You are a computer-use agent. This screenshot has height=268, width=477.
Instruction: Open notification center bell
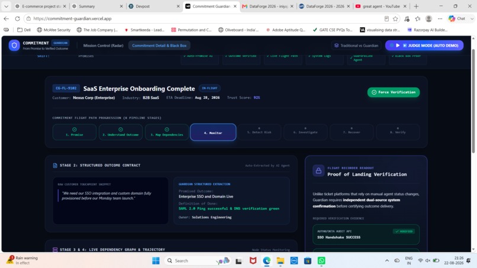(x=469, y=261)
